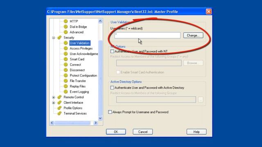Click tree horizontal scroll right arrow

(95, 123)
